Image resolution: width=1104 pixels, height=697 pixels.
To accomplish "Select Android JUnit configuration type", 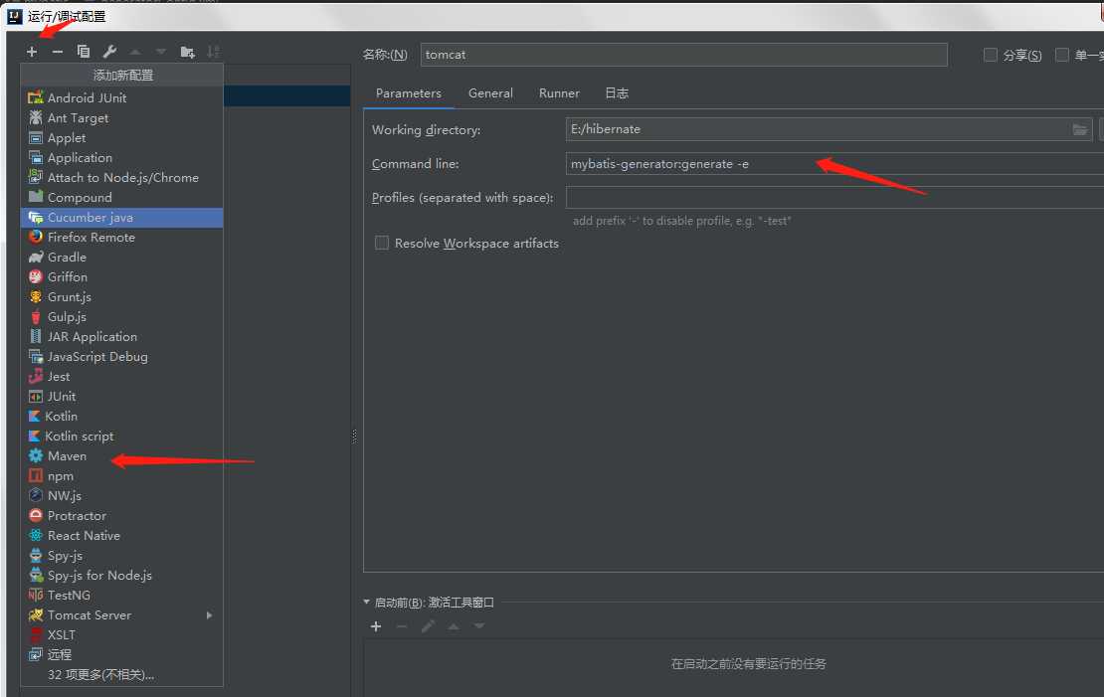I will [121, 97].
